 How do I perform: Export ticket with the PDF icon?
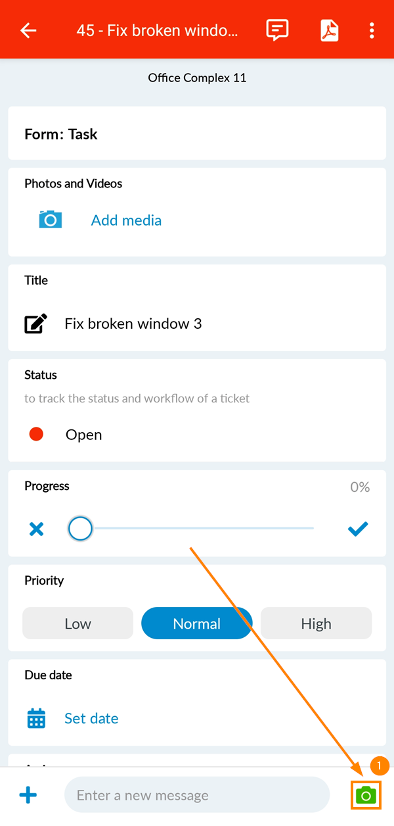(329, 30)
